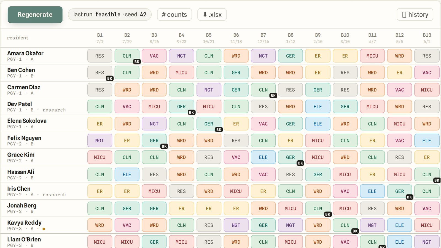Click the BK badge on Jonah Berg's B9 cell
Screen dimensions: 441x248
(328, 214)
